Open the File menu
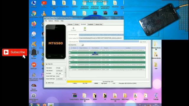This screenshot has width=189, height=106. coord(46,21)
